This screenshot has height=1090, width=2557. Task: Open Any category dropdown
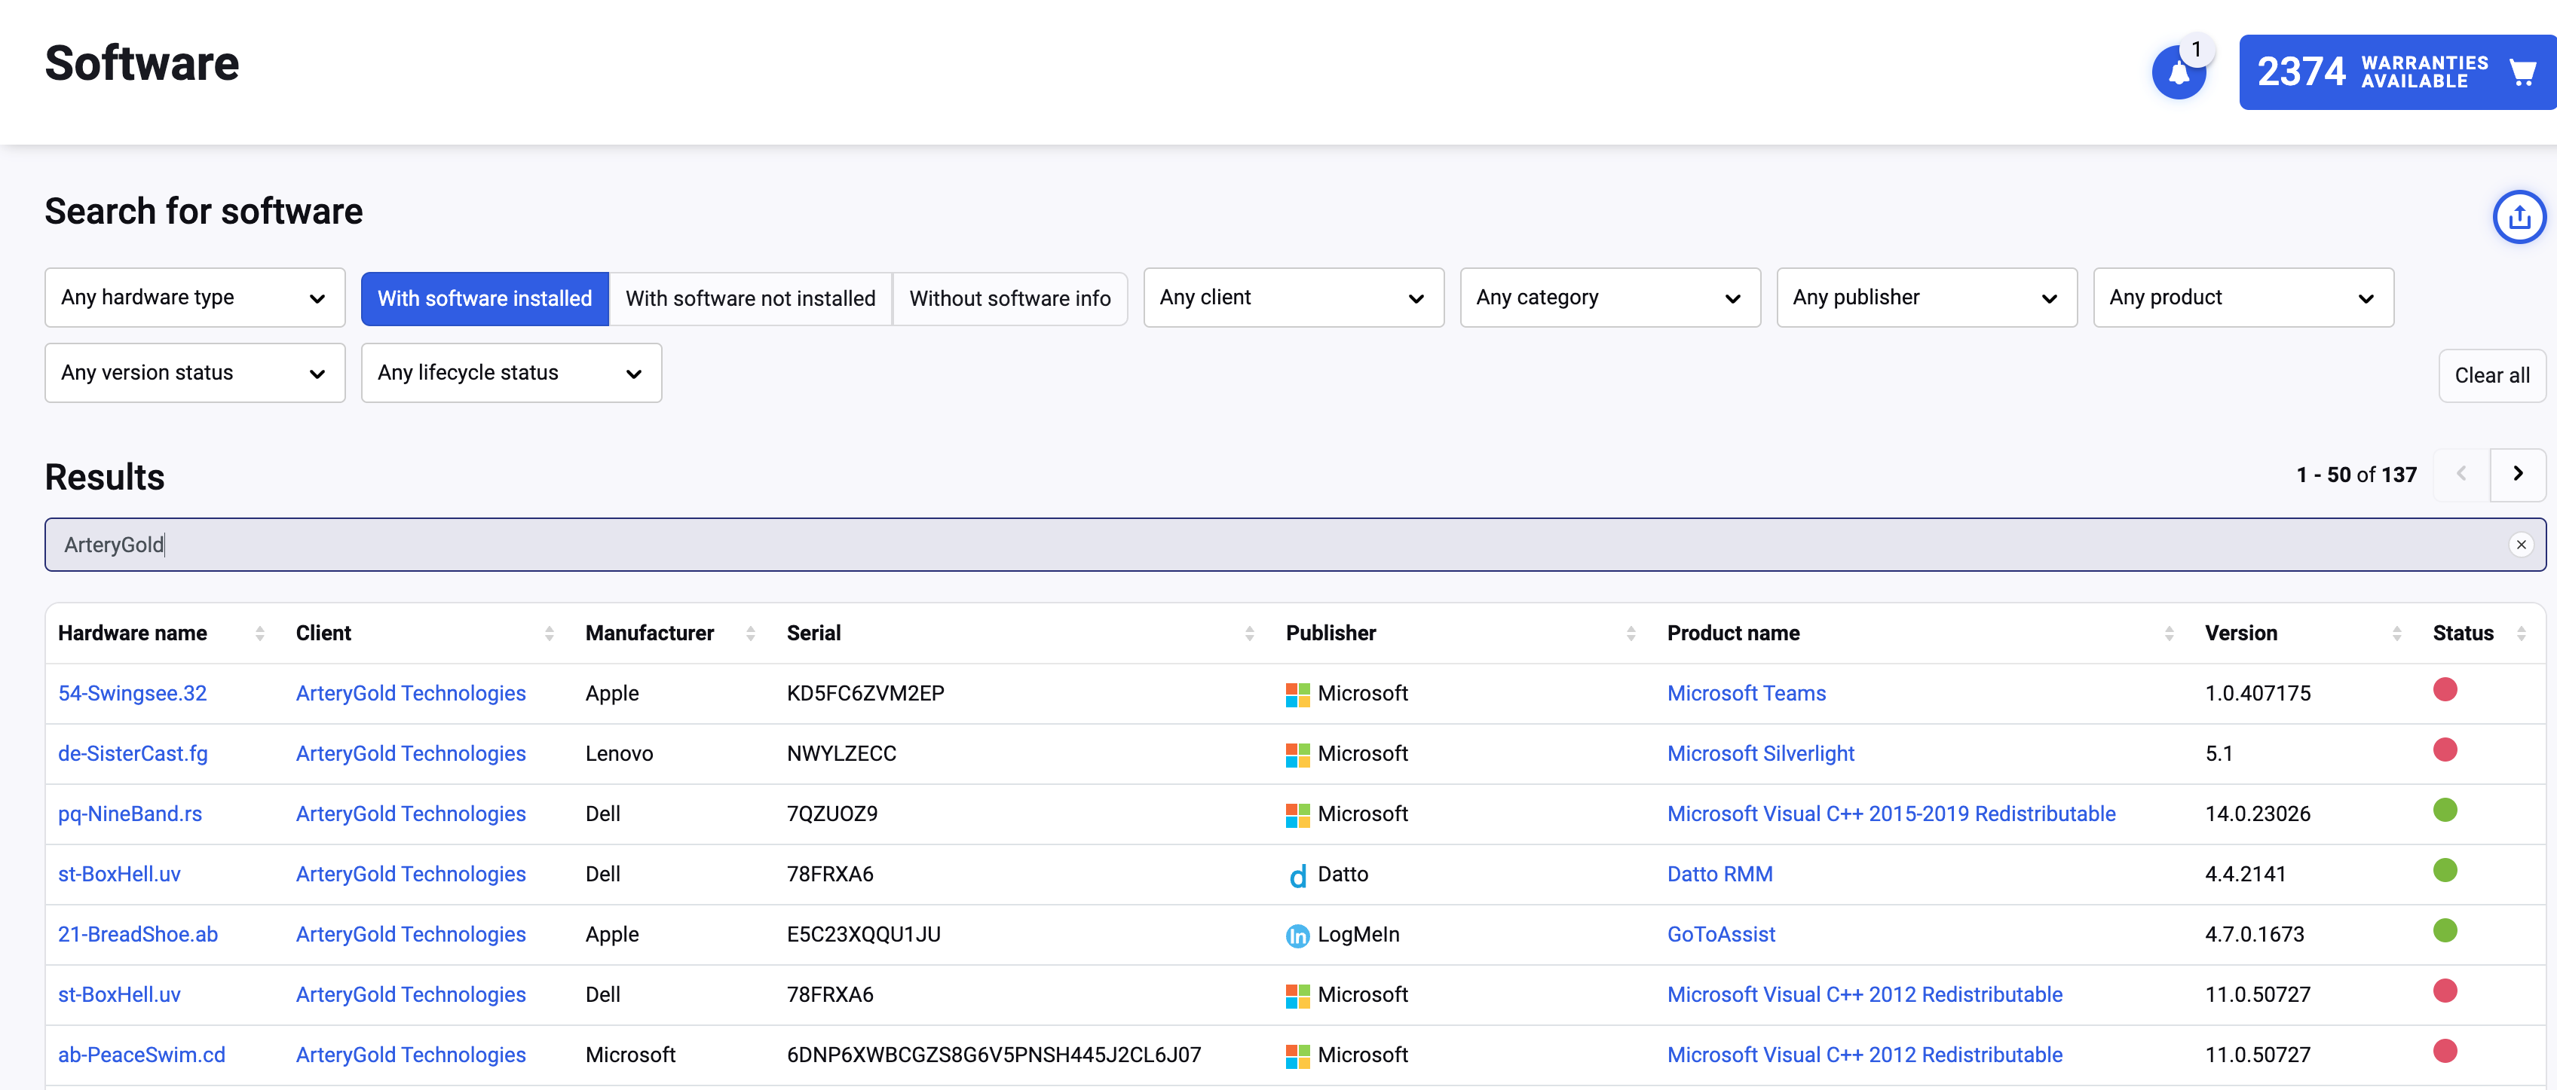coord(1610,298)
